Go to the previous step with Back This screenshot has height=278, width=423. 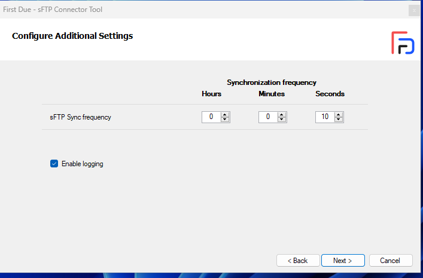pyautogui.click(x=298, y=261)
